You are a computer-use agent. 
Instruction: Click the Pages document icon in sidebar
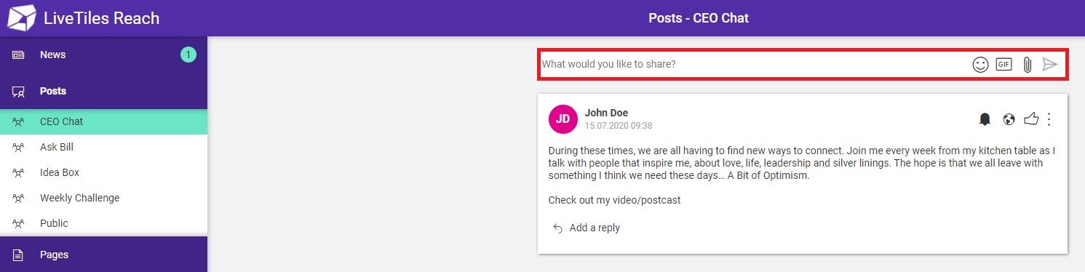[x=18, y=255]
